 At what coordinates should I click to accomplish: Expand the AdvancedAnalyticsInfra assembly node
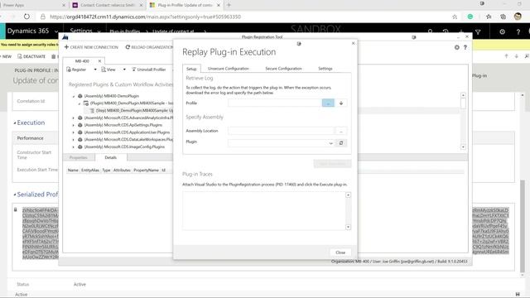(x=74, y=118)
